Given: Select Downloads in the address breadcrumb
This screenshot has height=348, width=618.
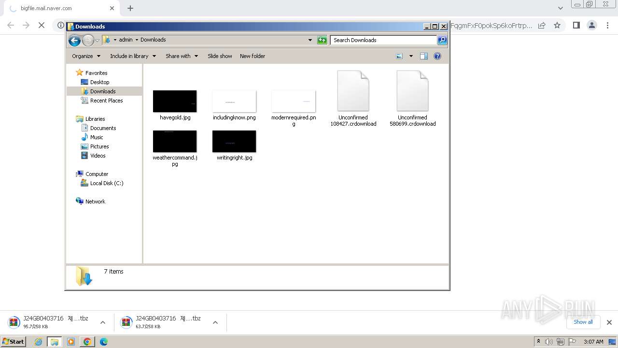Looking at the screenshot, I should [153, 40].
